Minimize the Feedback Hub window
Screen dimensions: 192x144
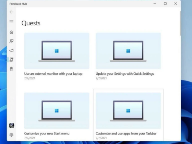(155, 4)
